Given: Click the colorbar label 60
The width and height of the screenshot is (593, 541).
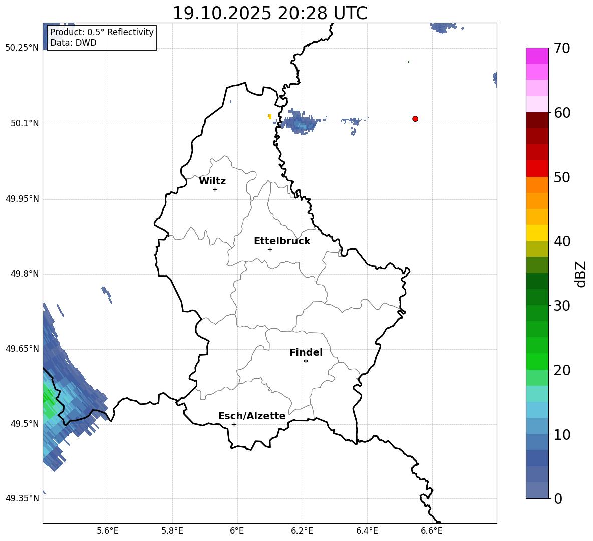Looking at the screenshot, I should tap(561, 113).
